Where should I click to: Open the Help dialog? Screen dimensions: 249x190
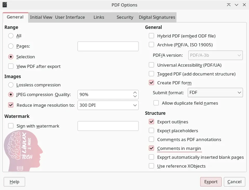click(x=14, y=182)
